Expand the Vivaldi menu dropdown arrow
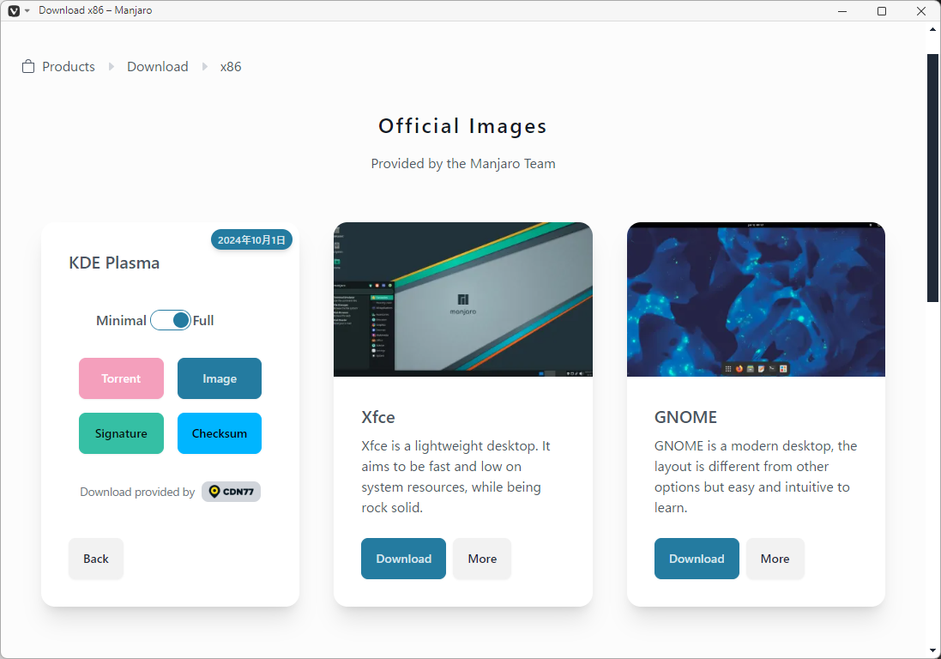941x659 pixels. pyautogui.click(x=27, y=11)
